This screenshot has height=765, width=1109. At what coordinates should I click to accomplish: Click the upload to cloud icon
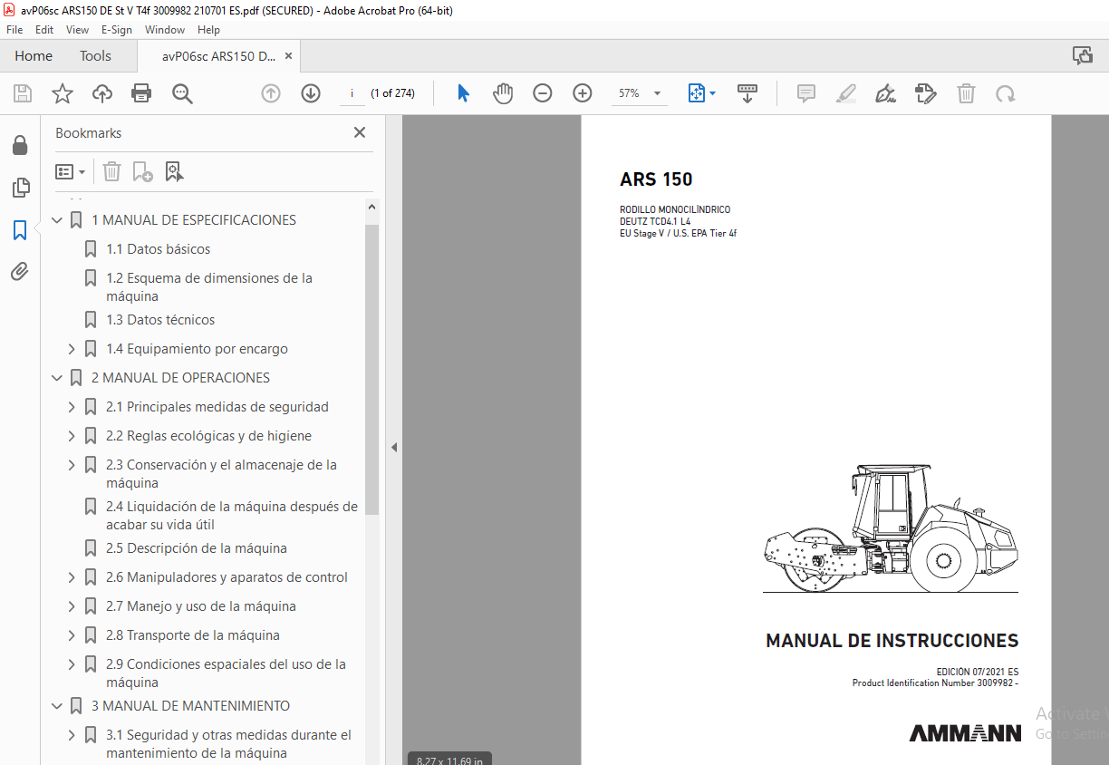(102, 93)
